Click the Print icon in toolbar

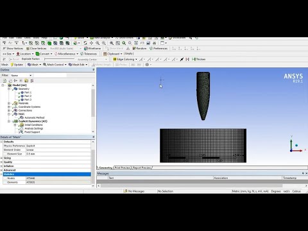tap(155, 43)
